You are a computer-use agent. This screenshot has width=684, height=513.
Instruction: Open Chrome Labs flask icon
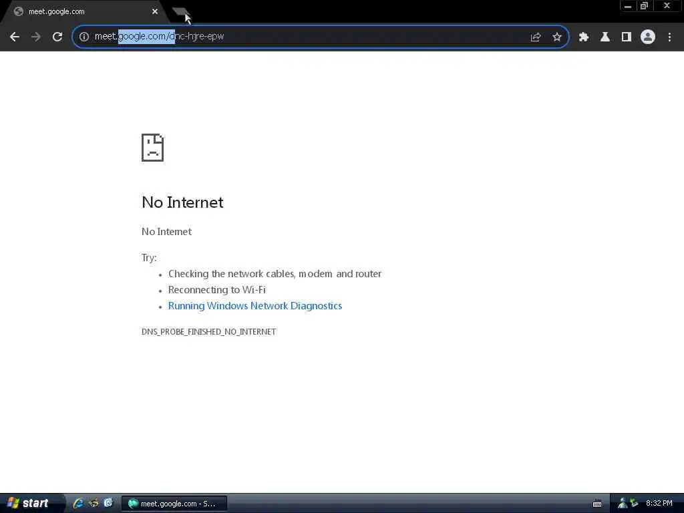(605, 37)
